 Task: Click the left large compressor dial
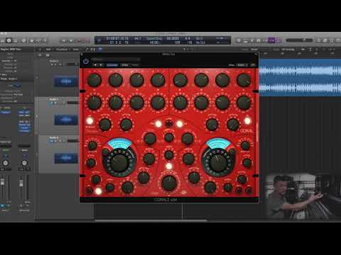click(x=119, y=163)
